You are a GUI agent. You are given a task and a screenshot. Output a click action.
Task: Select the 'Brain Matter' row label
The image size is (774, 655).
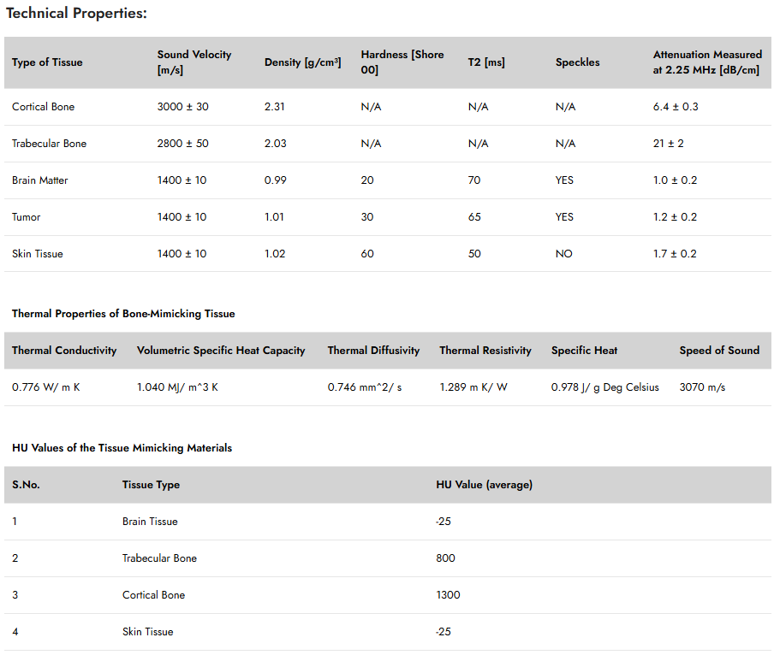(x=40, y=180)
